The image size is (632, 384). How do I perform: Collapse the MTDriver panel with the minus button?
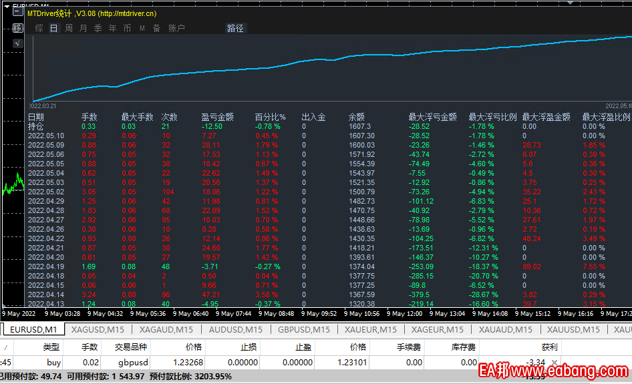coord(17,12)
